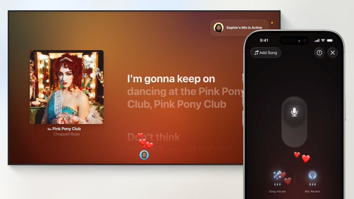Click the Chappell Roan artist name
Viewport: 354px width, 199px height.
(x=67, y=134)
